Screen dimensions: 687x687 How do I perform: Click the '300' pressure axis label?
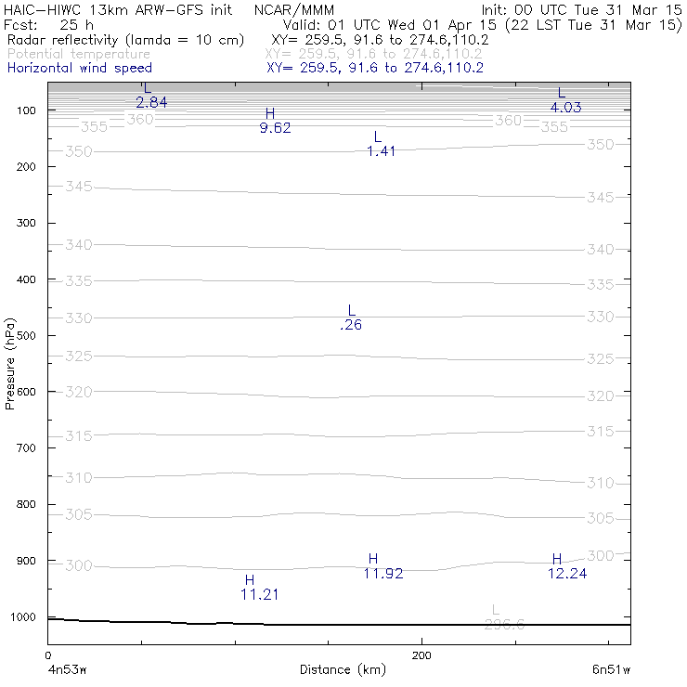coord(26,223)
